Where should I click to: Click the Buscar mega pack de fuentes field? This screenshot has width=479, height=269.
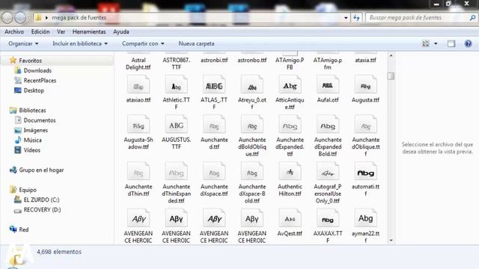(x=421, y=18)
